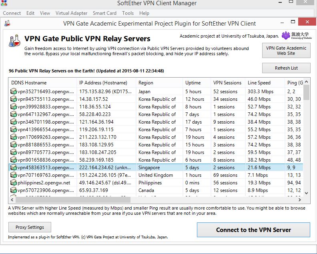Screen dimensions: 317x254
Task: Maximize the VPN Gate plugin window
Action: pyautogui.click(x=293, y=22)
